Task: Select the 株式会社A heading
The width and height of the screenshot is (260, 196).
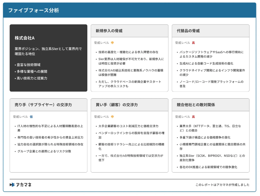Action: click(x=25, y=38)
